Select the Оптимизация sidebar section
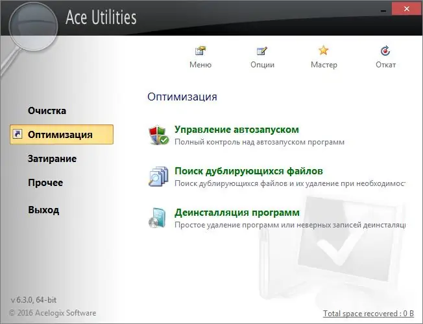The height and width of the screenshot is (324, 423). (x=62, y=134)
